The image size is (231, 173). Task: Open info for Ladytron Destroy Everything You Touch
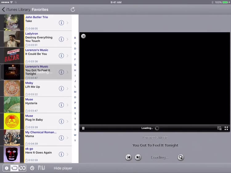[61, 39]
